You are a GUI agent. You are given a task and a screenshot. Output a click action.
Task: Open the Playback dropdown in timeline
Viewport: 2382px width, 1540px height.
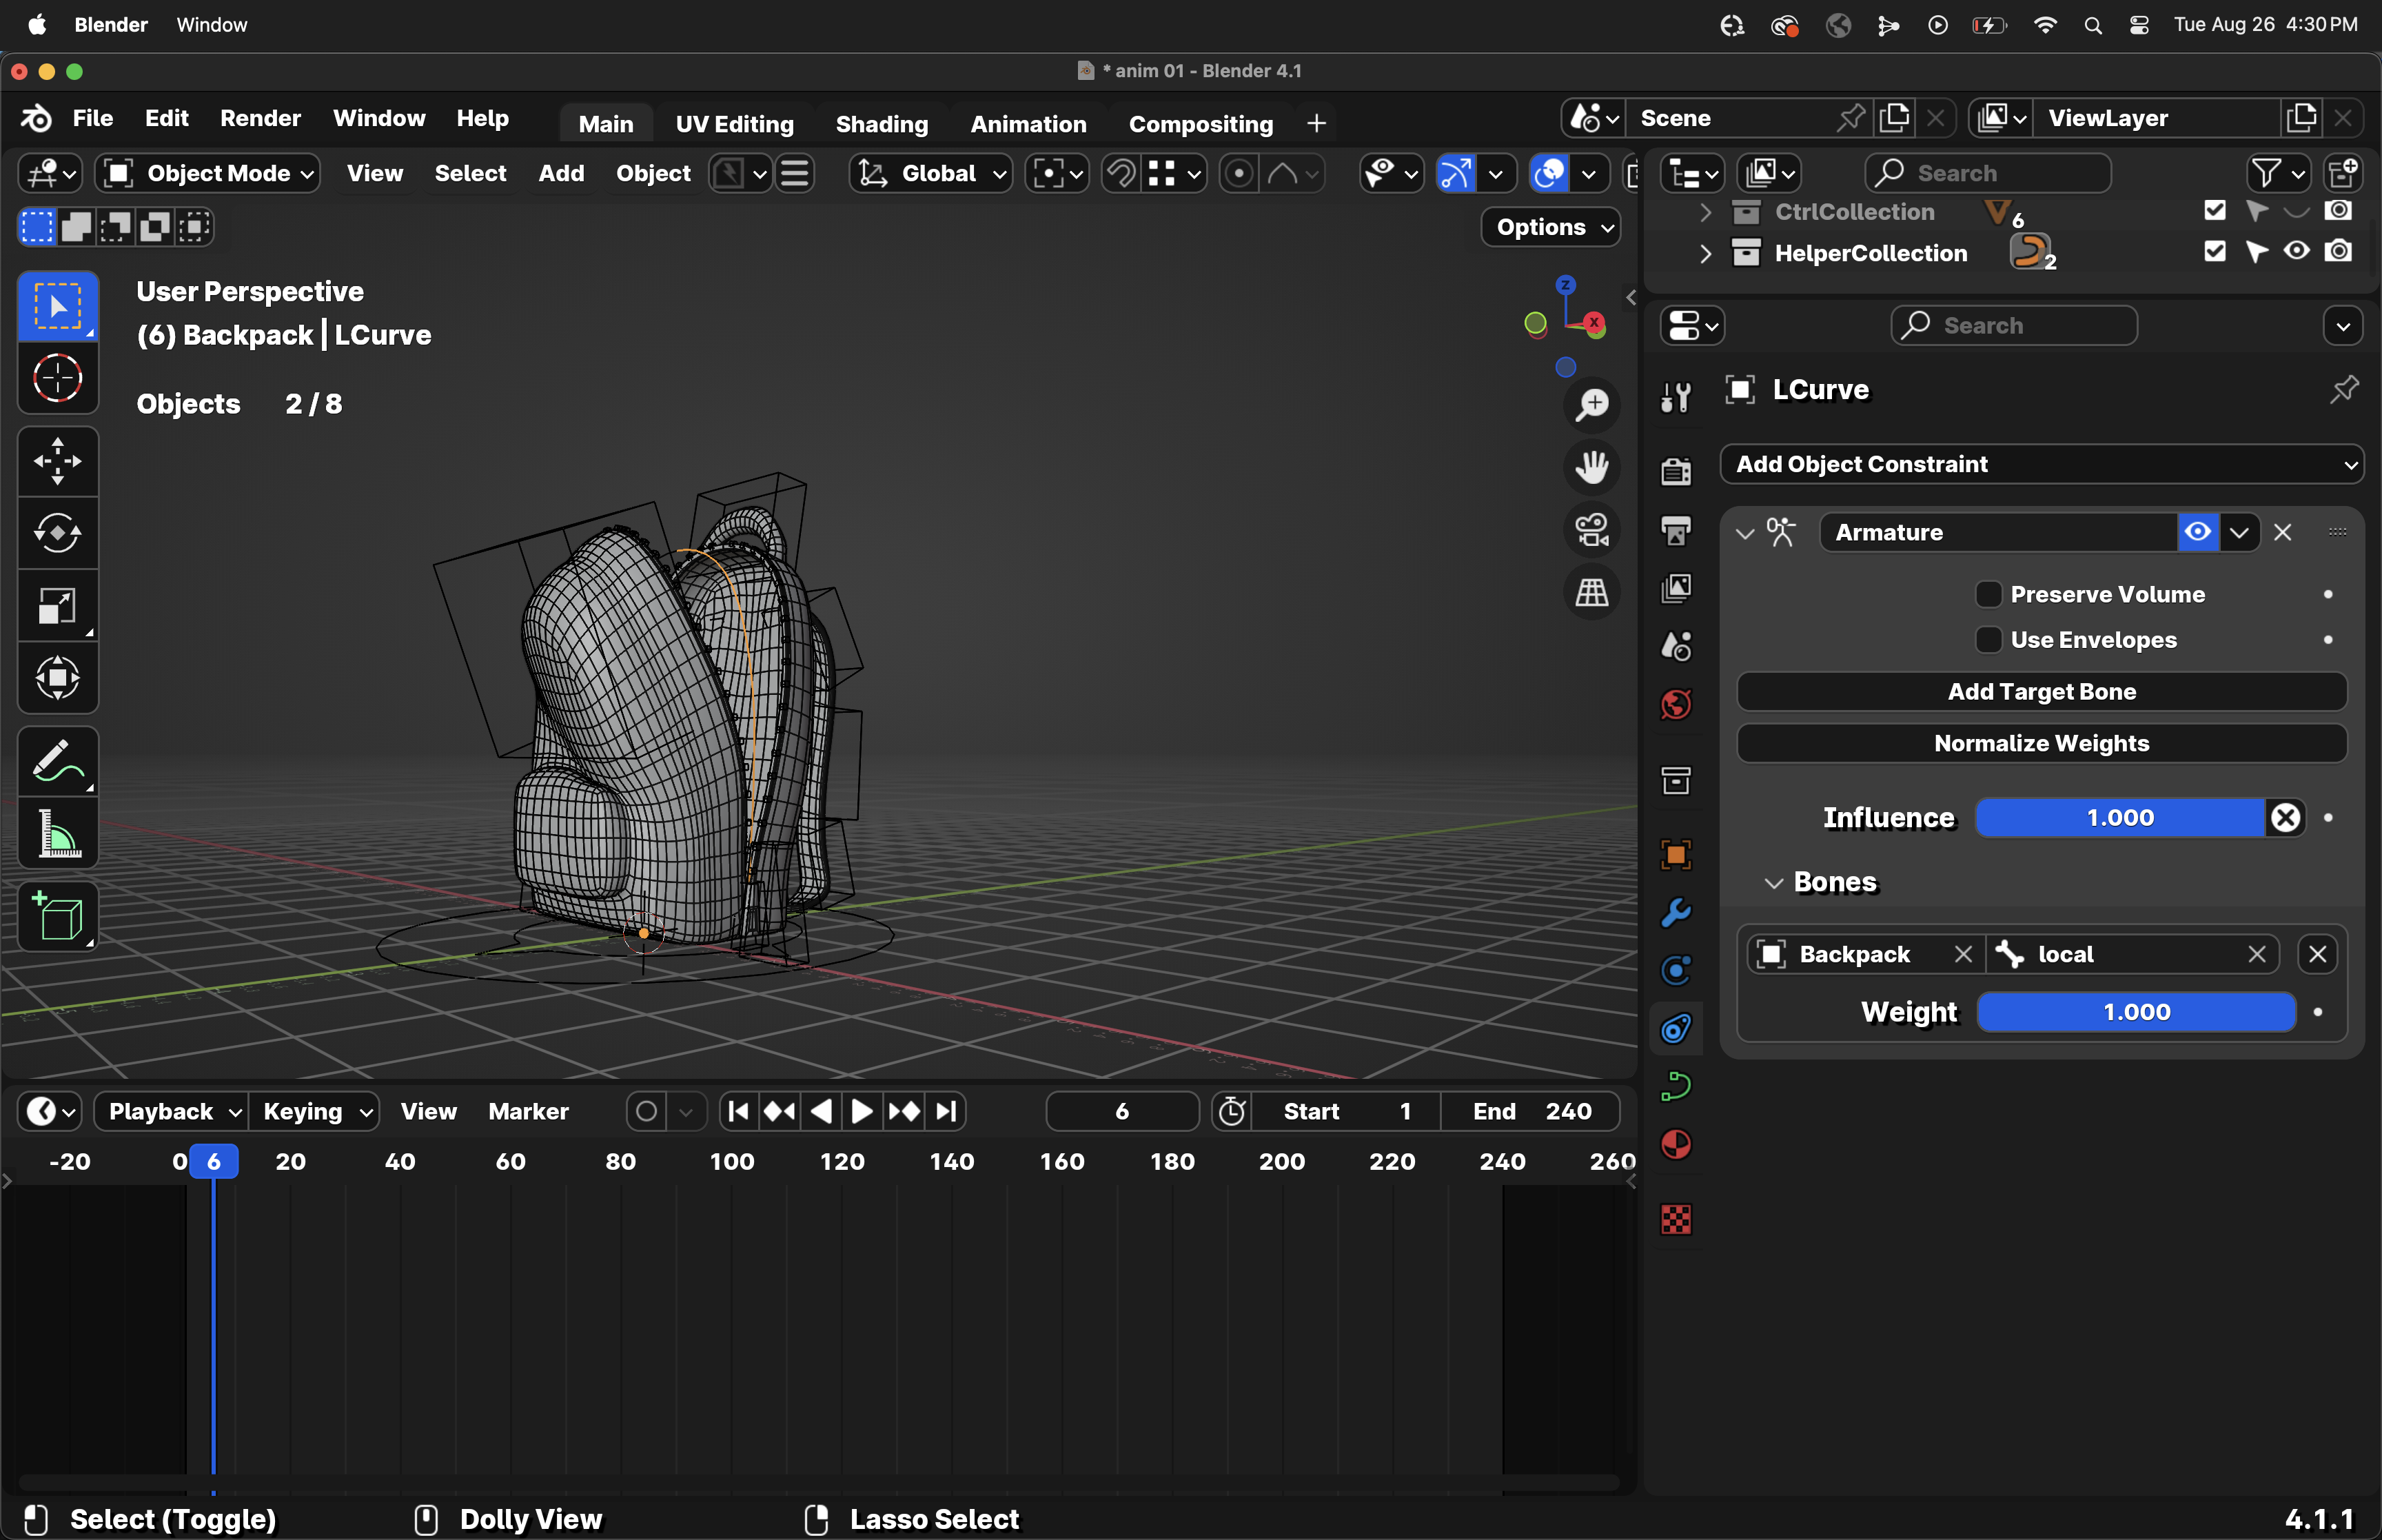(x=171, y=1111)
